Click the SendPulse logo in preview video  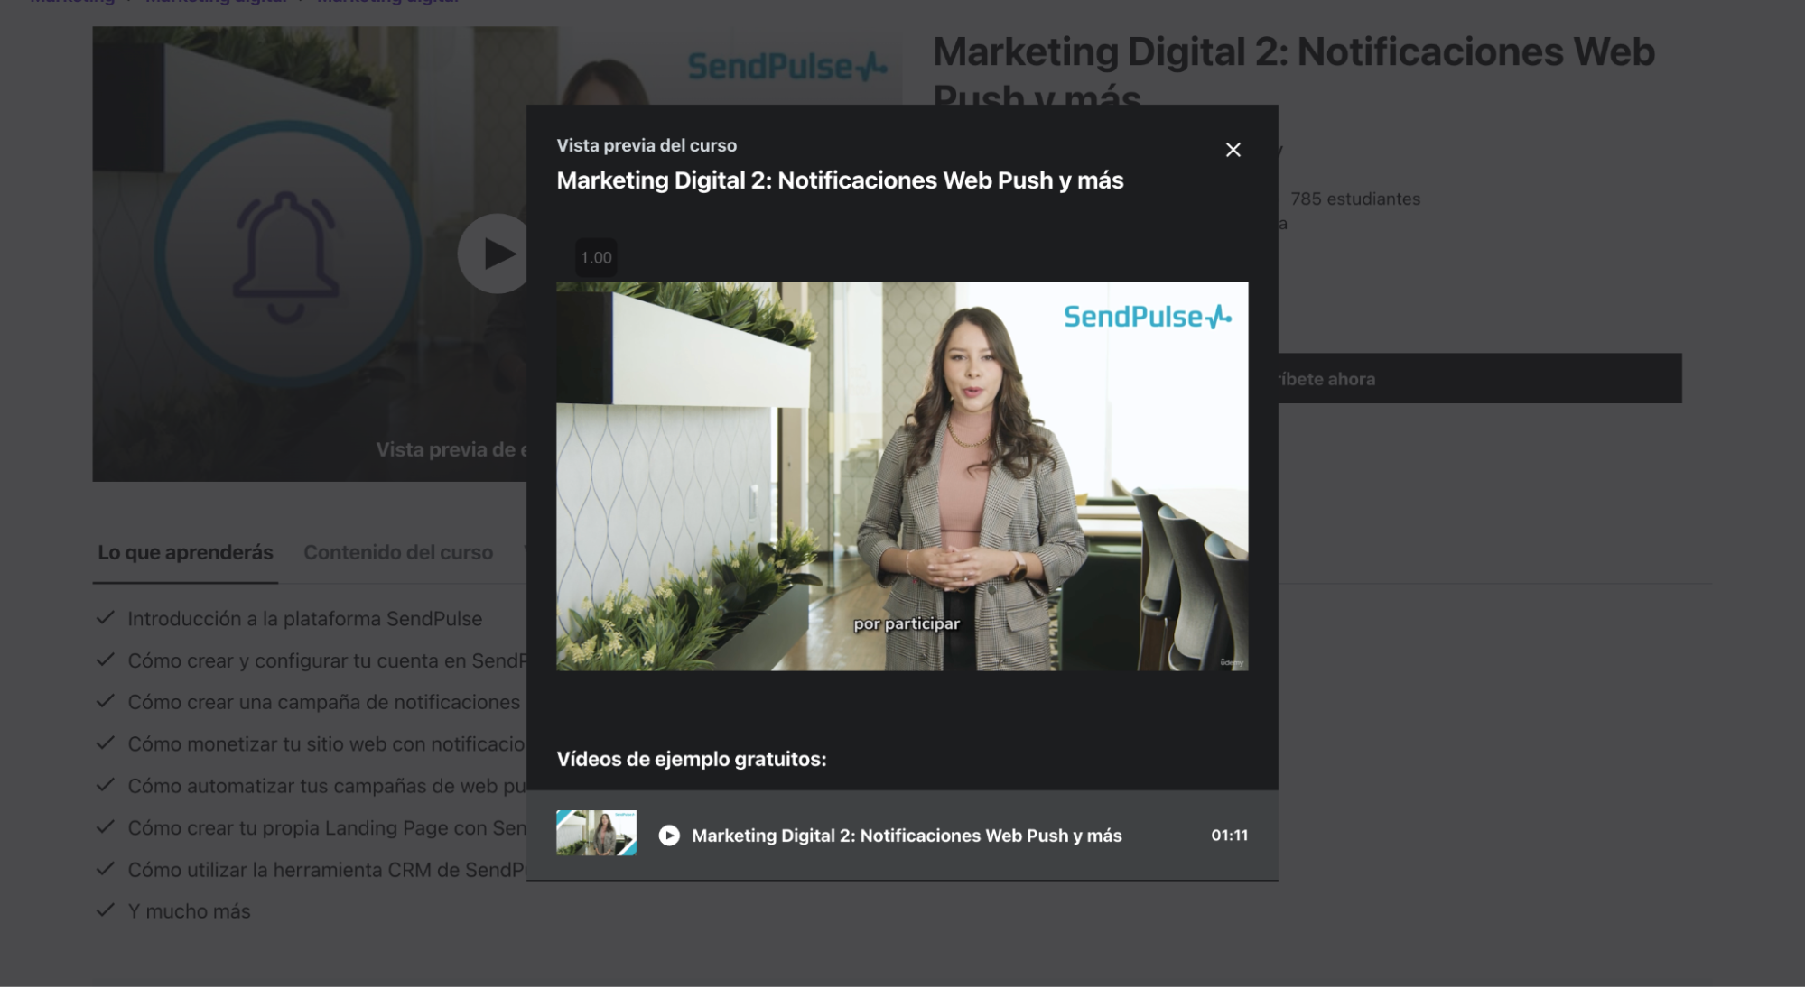click(1147, 317)
